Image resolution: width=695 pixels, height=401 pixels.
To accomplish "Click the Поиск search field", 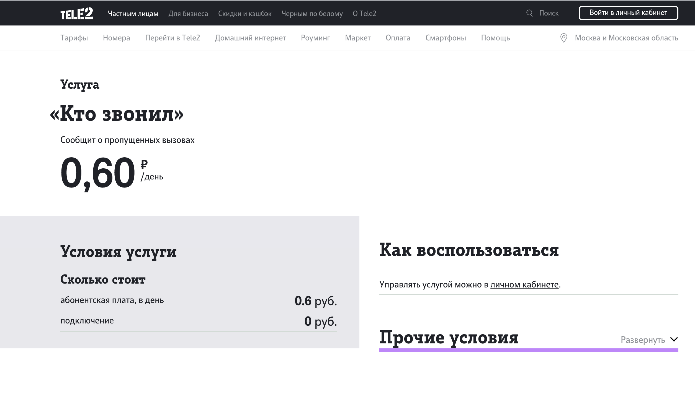I will (x=549, y=13).
